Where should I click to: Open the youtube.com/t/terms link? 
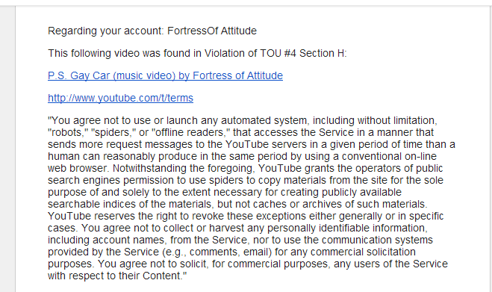click(x=120, y=98)
